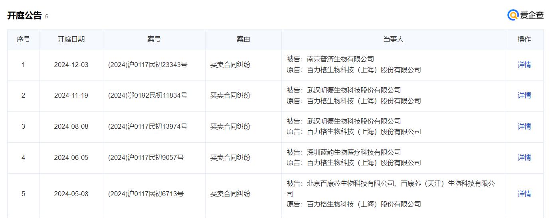Click the 当事人 column header
The height and width of the screenshot is (218, 550).
[394, 39]
